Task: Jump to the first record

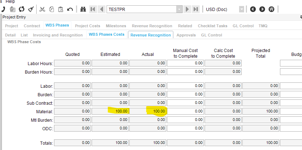Action: click(93, 9)
